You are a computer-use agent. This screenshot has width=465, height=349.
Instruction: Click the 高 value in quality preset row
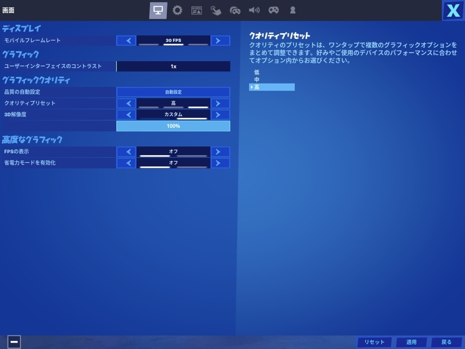[173, 104]
